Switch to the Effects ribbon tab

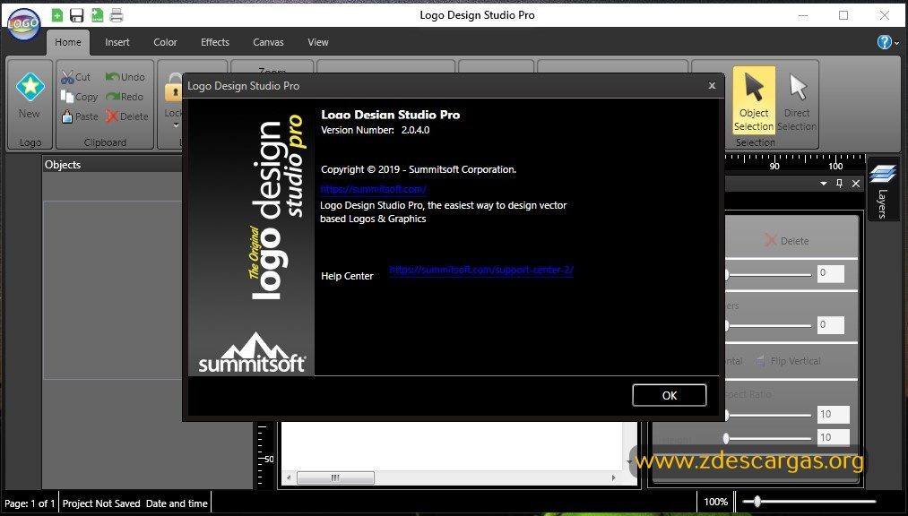(215, 42)
